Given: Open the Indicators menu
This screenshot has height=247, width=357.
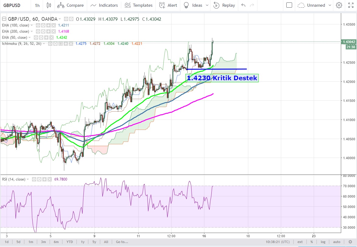Looking at the screenshot, I should point(104,5).
